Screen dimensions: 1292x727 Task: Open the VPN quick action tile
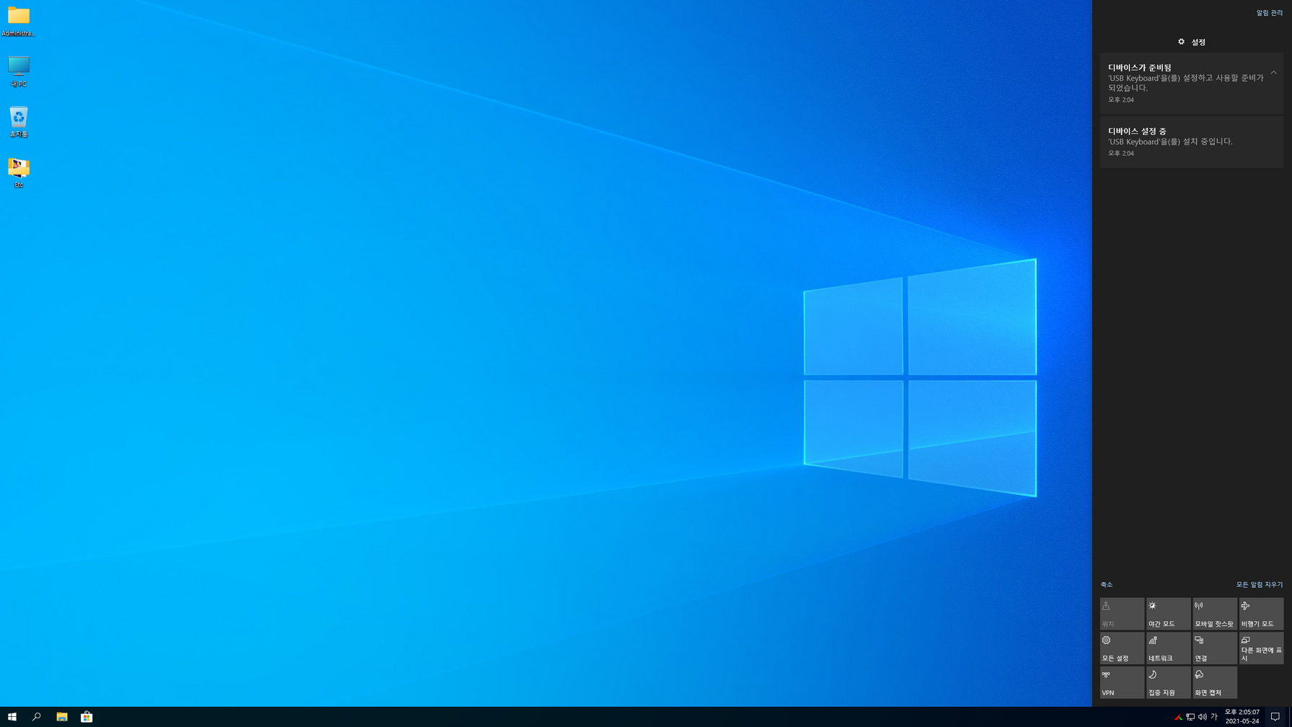(x=1122, y=682)
